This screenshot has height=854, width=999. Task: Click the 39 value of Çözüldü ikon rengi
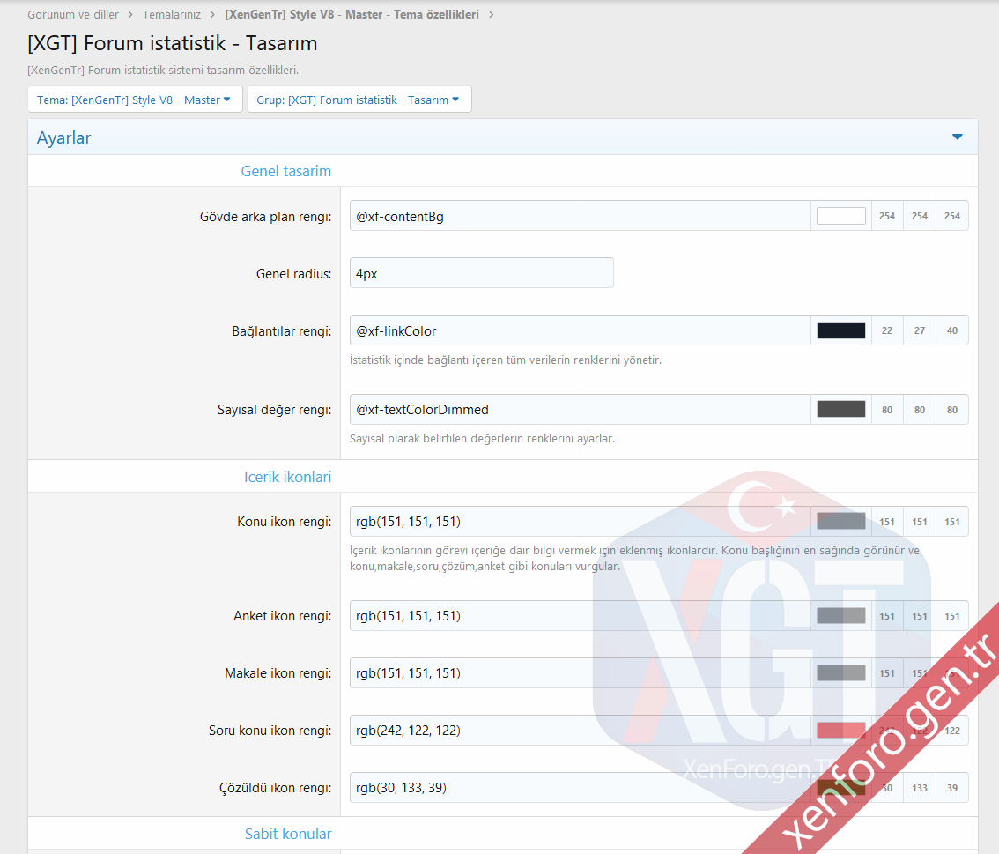tap(951, 788)
